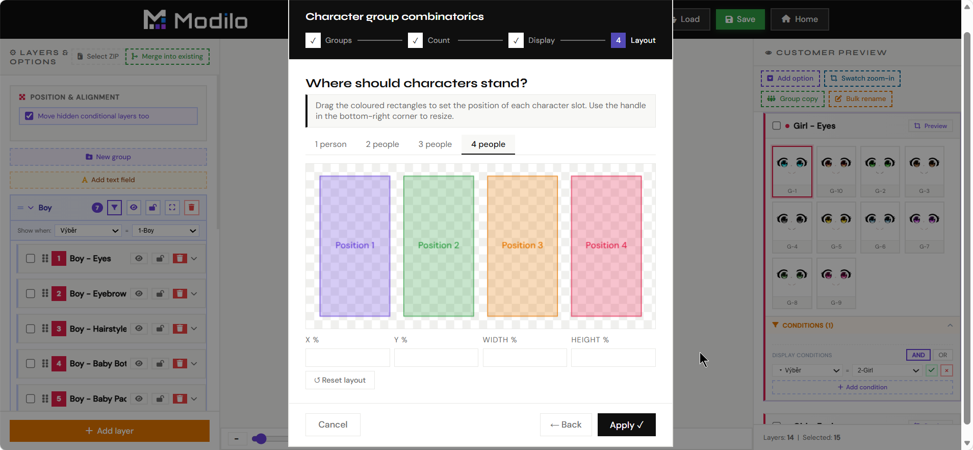The width and height of the screenshot is (973, 450).
Task: Grab the Boy - Eyes drag handle
Action: click(45, 259)
